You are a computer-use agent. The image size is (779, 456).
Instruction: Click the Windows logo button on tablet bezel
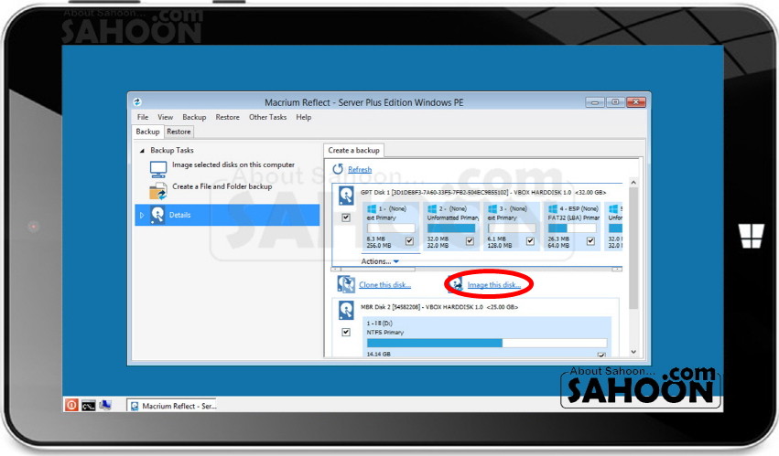pos(751,236)
